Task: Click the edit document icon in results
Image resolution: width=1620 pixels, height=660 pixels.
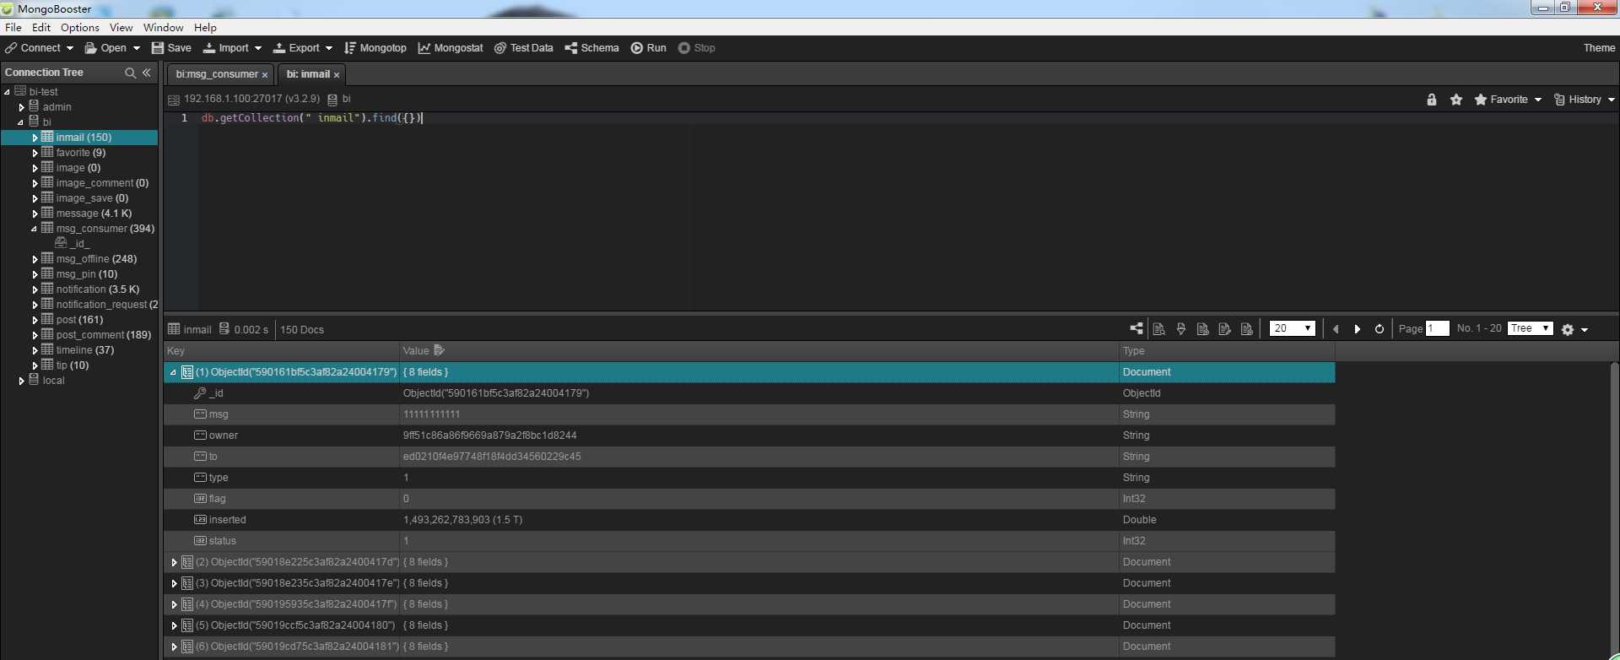Action: click(x=1225, y=329)
